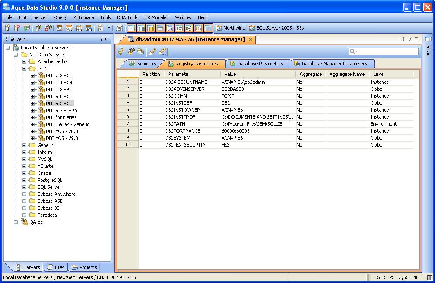Click the trash can garbage collection icon
Screen dimensions: 435x283
coord(429,277)
